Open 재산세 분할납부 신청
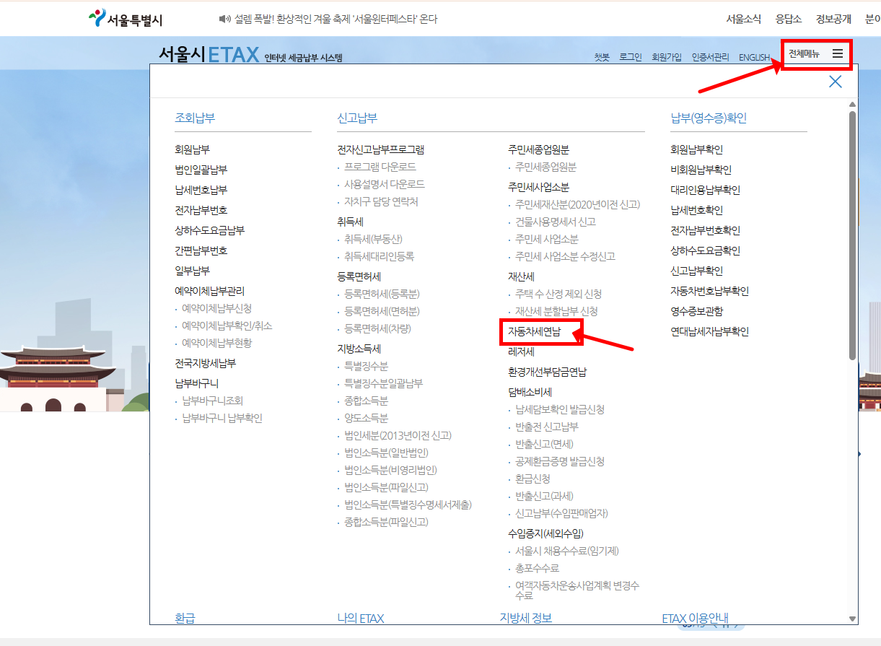881x646 pixels. point(556,311)
